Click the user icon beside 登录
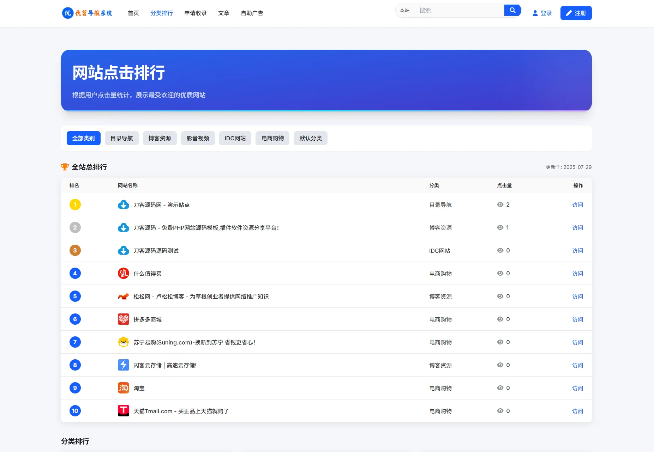 (535, 13)
